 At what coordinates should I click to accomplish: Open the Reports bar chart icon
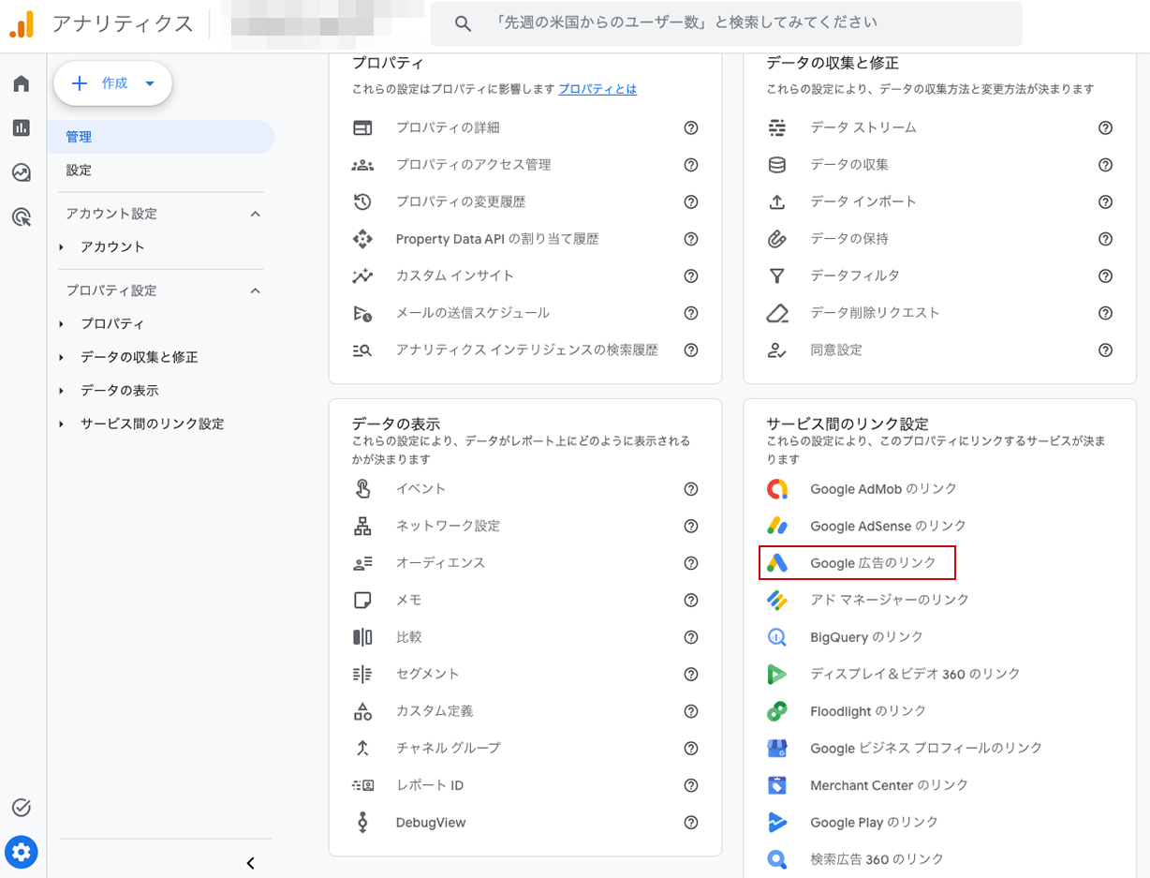(x=22, y=128)
